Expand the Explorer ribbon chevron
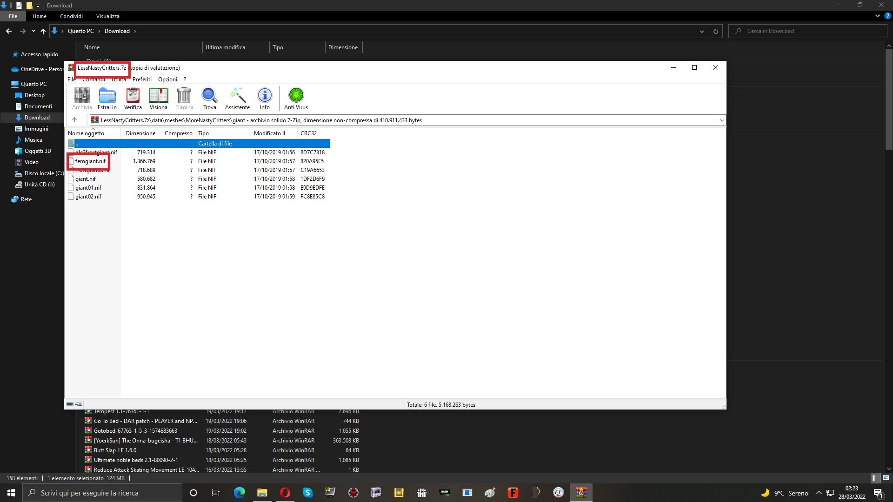 877,16
